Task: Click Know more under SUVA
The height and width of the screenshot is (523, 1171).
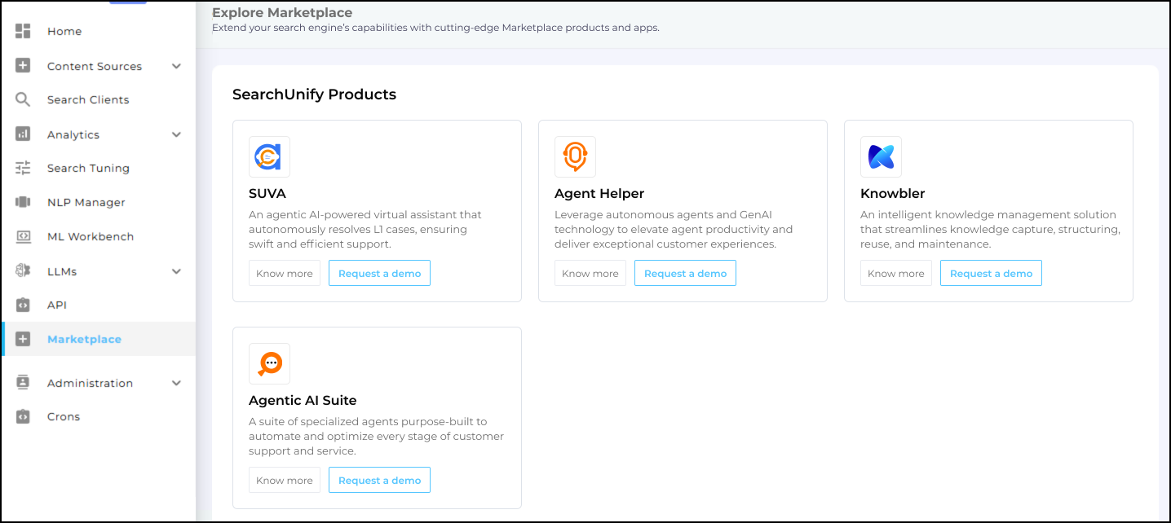Action: tap(285, 274)
